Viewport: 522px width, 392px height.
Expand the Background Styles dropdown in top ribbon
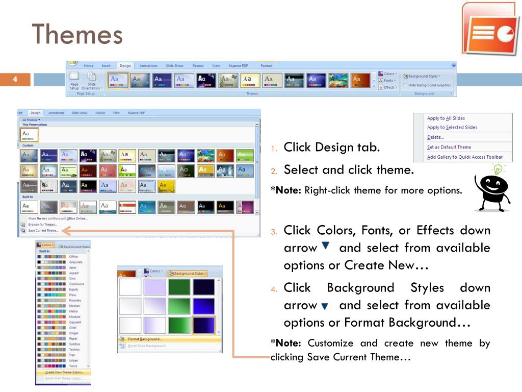point(424,76)
